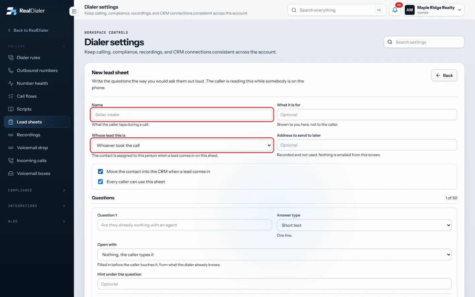Click the Search everything field
The width and height of the screenshot is (475, 297).
click(336, 10)
